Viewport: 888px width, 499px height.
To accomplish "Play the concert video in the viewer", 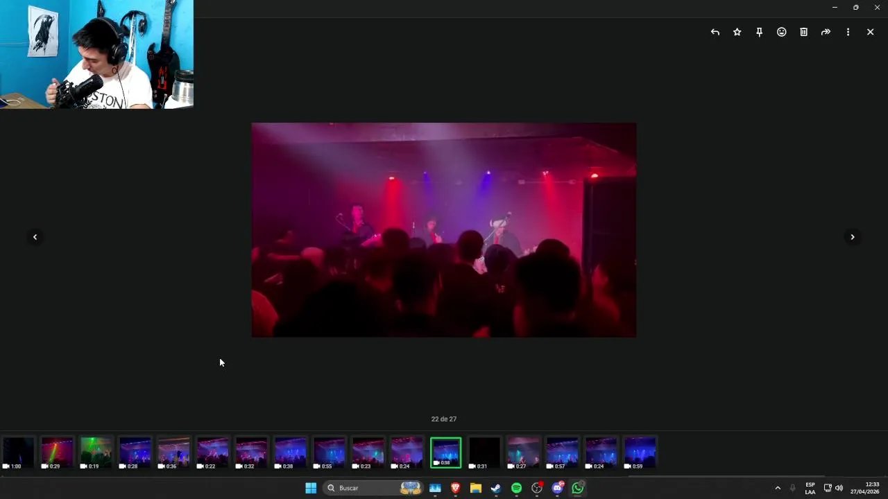I will [444, 230].
